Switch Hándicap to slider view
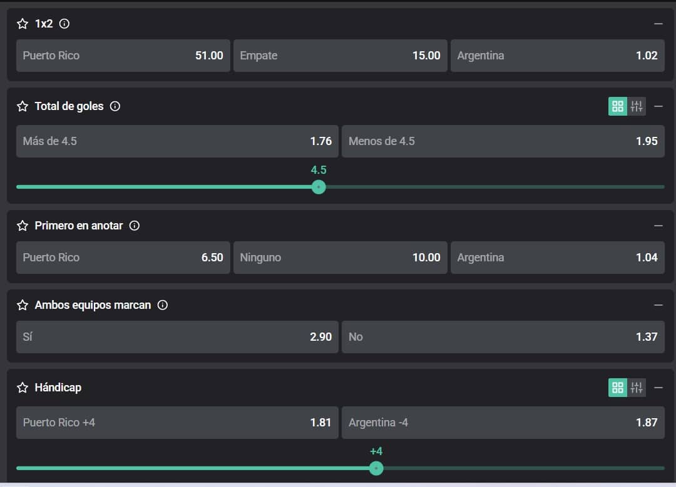676x487 pixels. coord(637,388)
